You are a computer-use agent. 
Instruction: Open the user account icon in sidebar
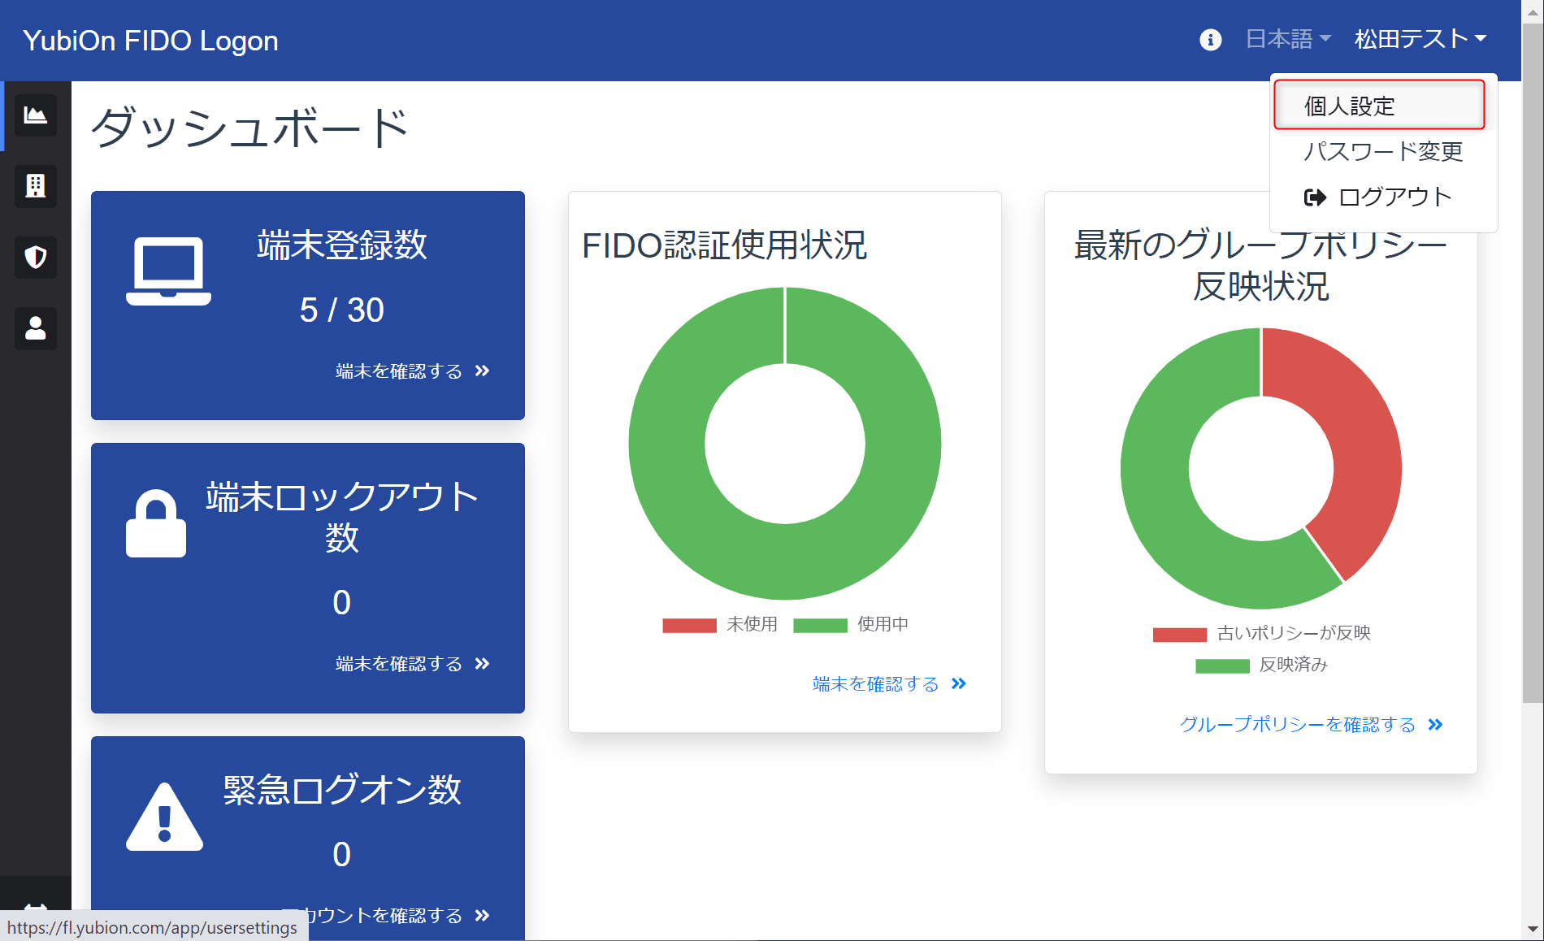tap(36, 328)
